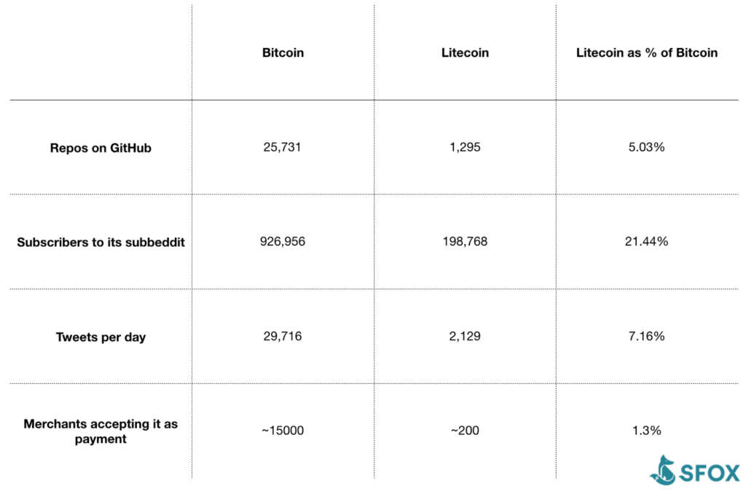Select the 1.3% merchants percentage cell
The image size is (746, 494).
point(647,430)
